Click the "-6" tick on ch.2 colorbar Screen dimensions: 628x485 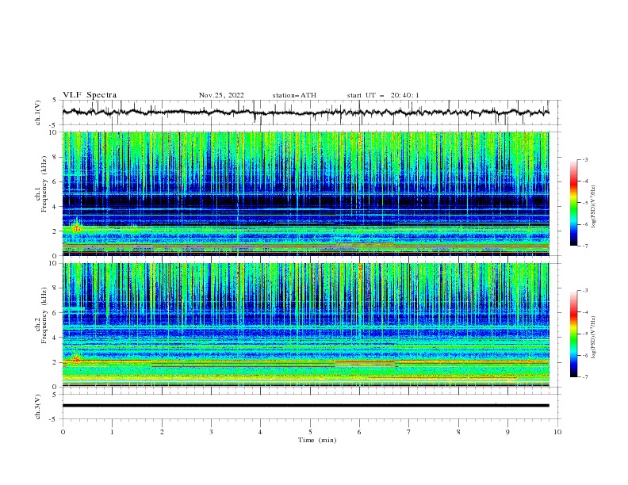584,355
